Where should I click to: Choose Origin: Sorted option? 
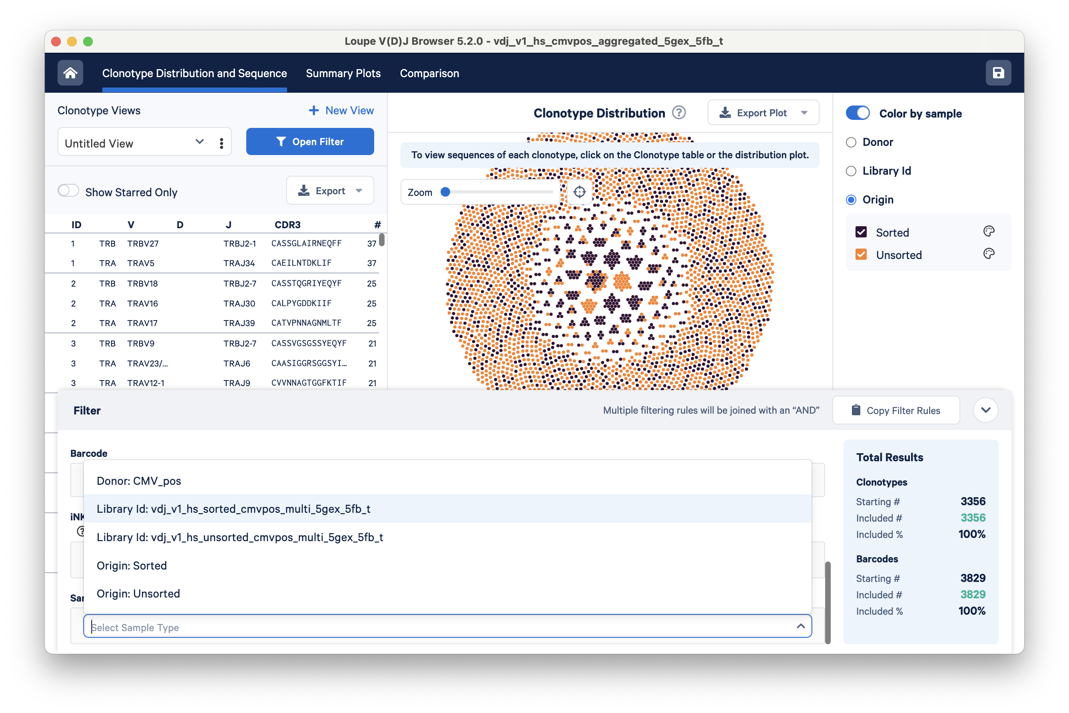click(x=448, y=565)
